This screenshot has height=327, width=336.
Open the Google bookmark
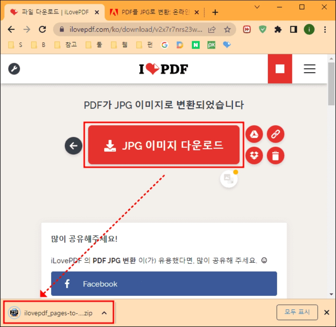point(164,45)
